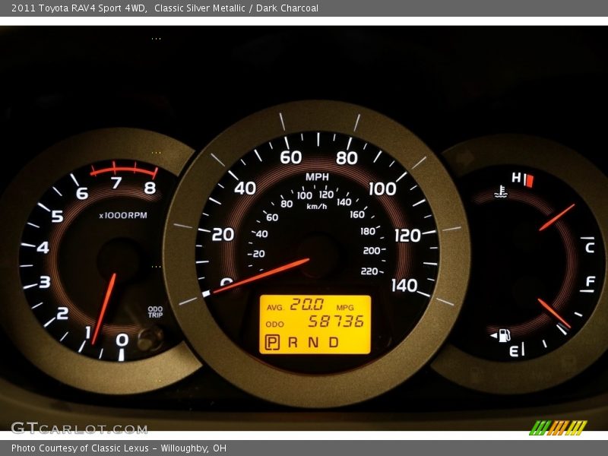Click the speedometer needle
This screenshot has height=456, width=608.
point(262,276)
